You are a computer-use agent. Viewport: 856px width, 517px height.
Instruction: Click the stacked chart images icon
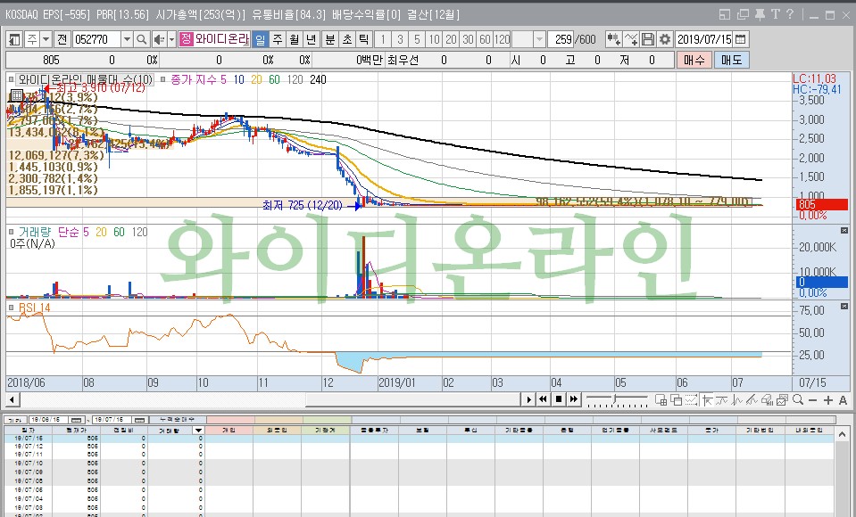(x=782, y=399)
